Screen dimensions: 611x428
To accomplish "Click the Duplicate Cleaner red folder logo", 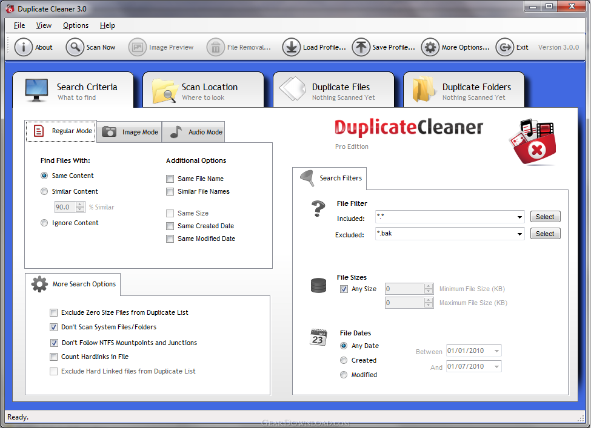I will [x=533, y=142].
